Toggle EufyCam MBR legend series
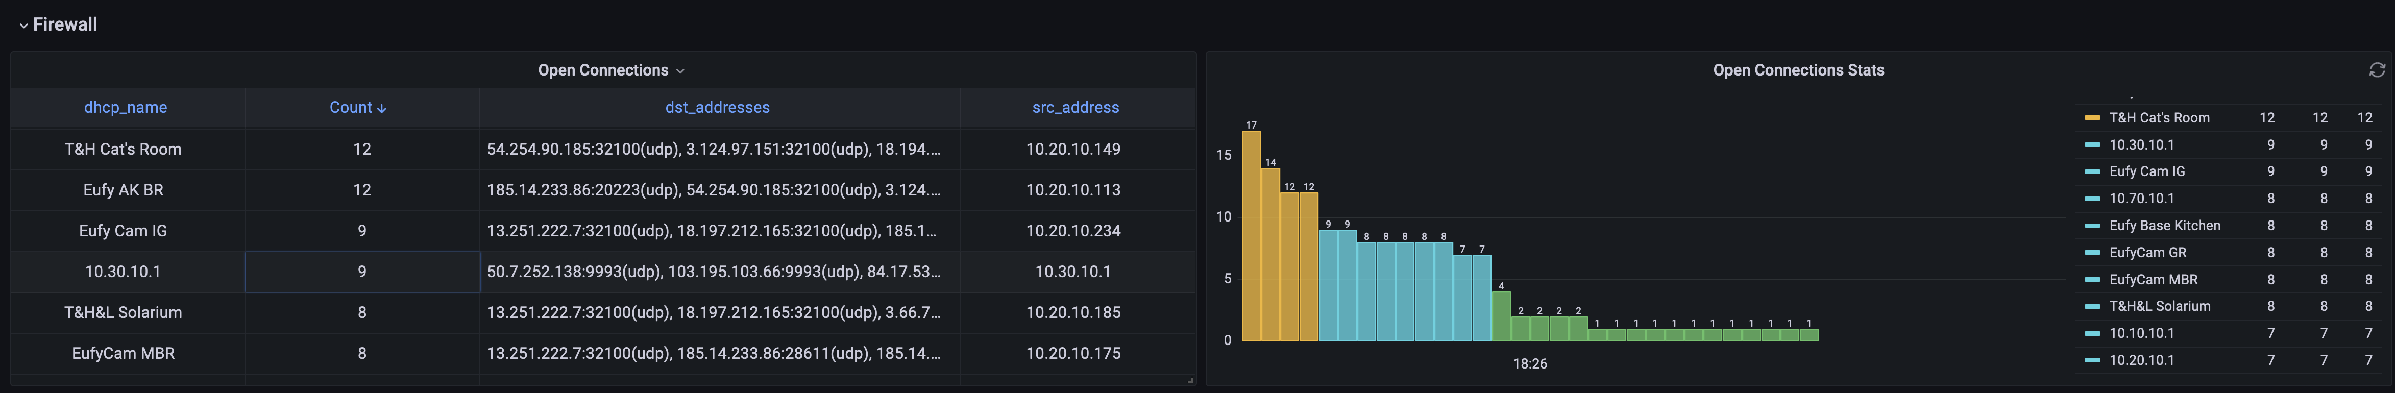 click(x=2153, y=280)
